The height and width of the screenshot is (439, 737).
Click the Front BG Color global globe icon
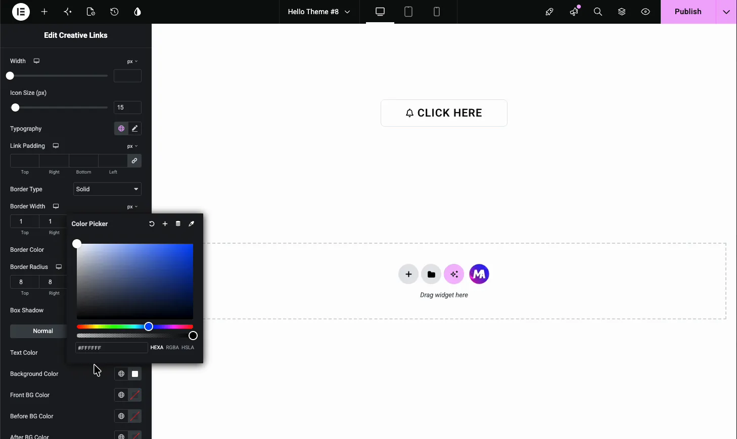[121, 395]
